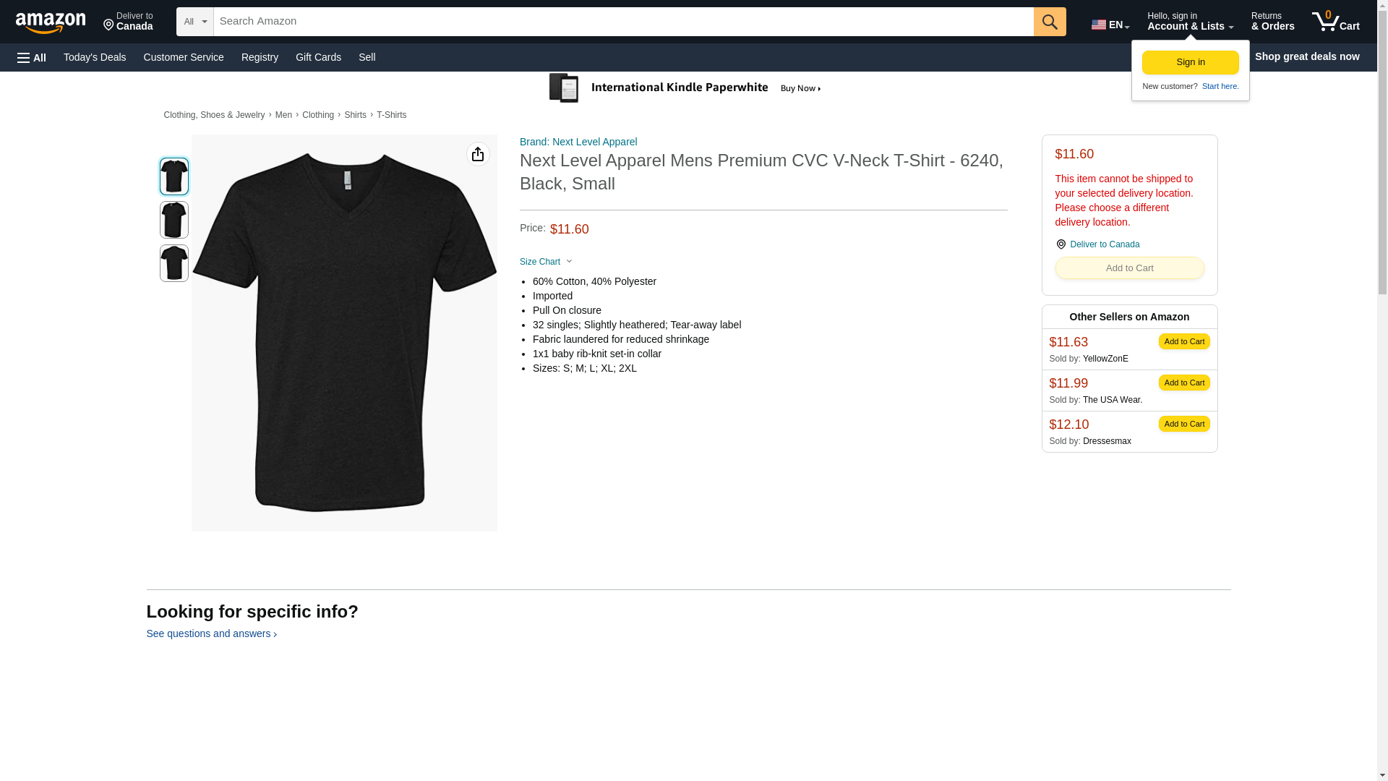This screenshot has width=1388, height=781.
Task: Click the share icon on product image
Action: [477, 154]
